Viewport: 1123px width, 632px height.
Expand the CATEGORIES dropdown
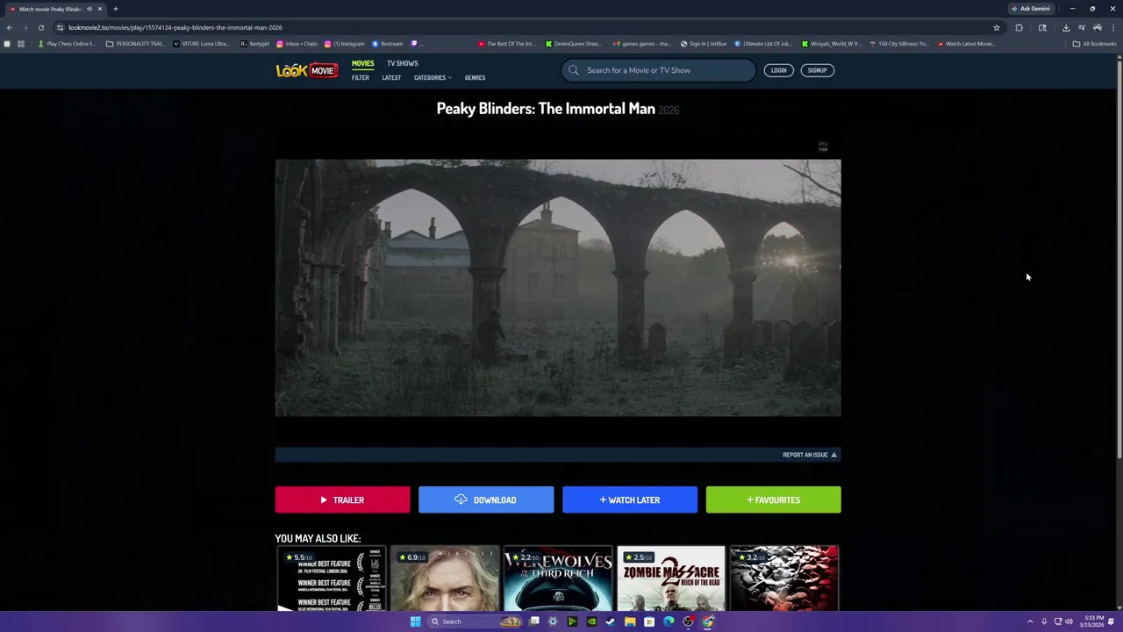[433, 78]
